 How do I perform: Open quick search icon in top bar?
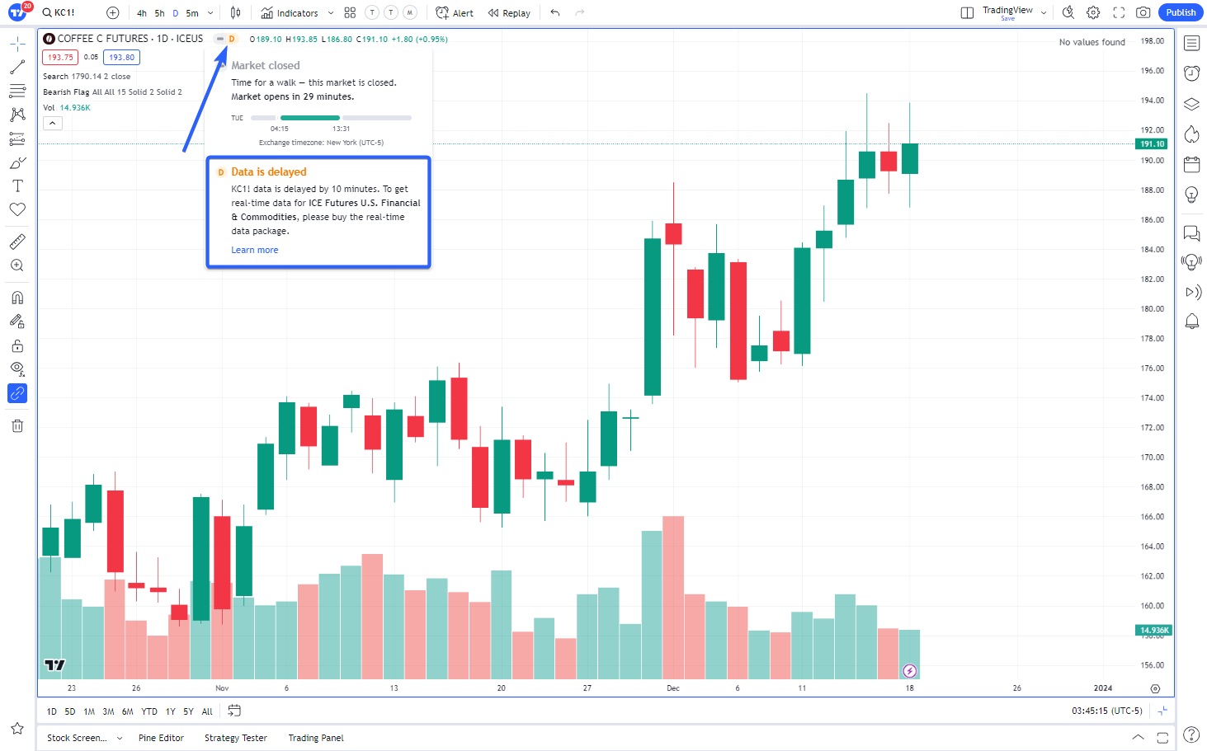click(x=1068, y=12)
